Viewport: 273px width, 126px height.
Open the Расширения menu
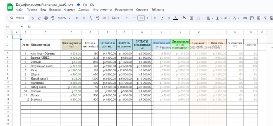click(124, 10)
